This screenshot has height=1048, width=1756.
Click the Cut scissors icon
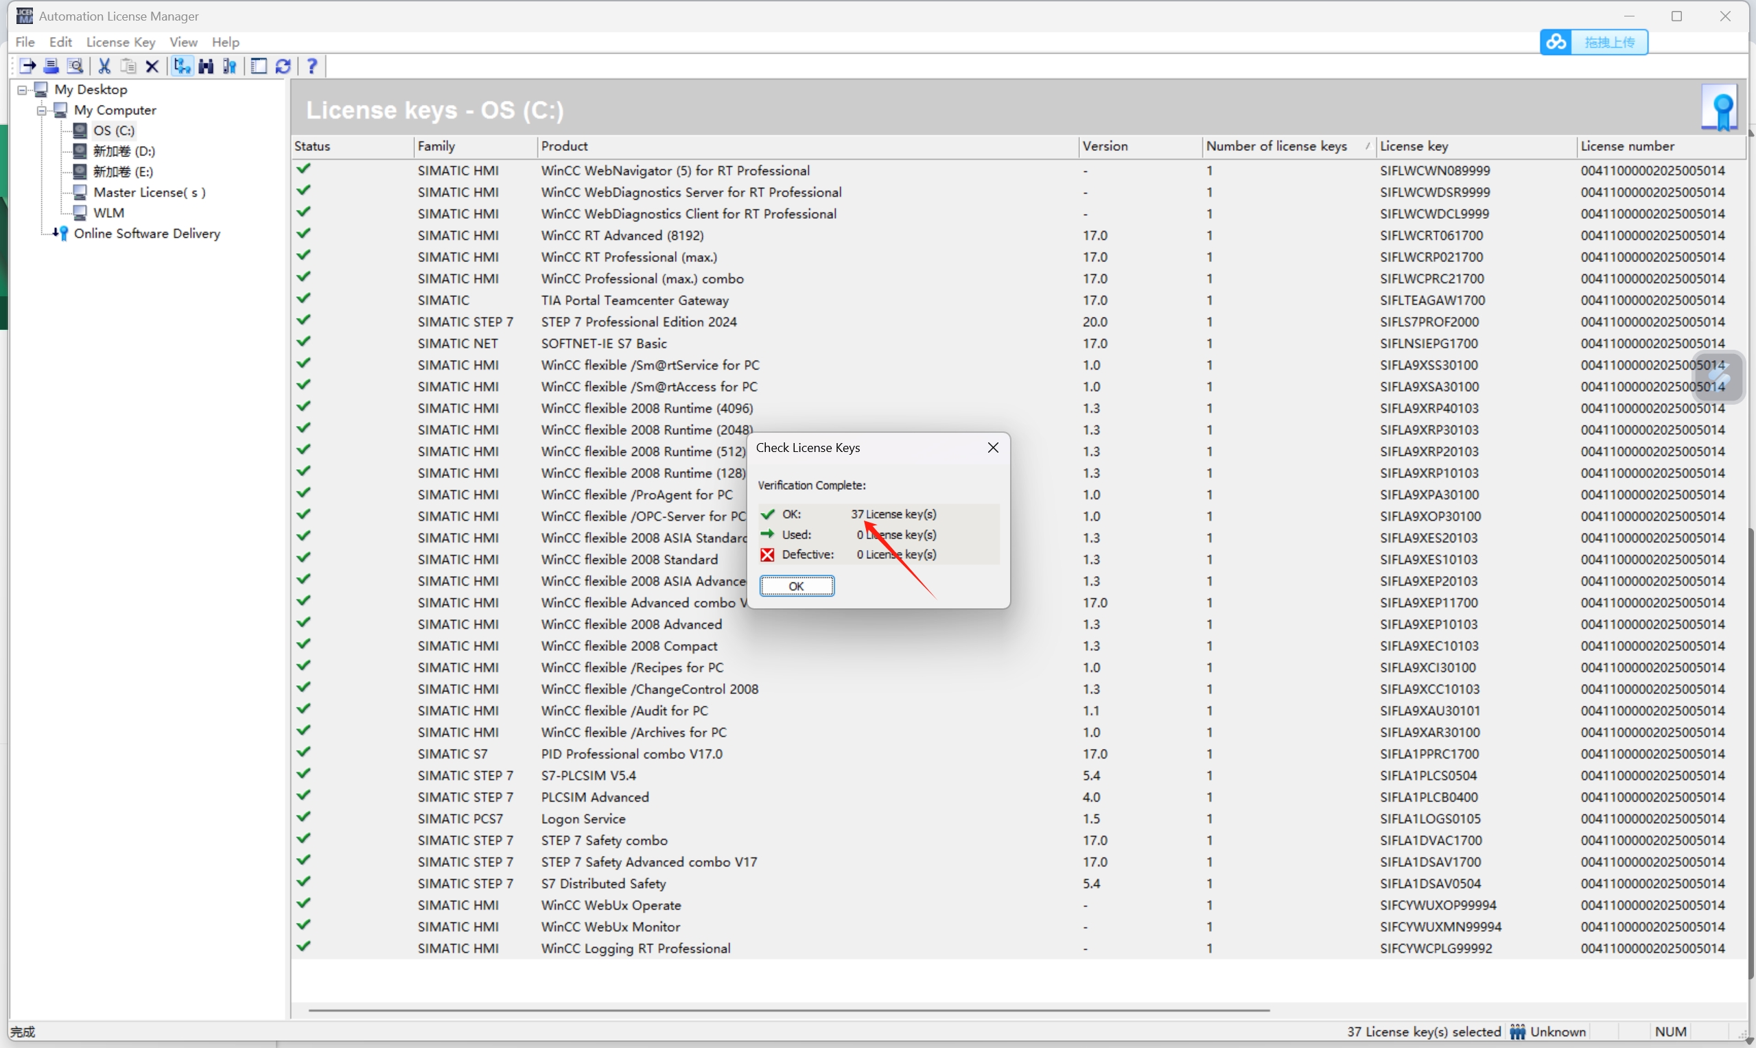tap(104, 67)
